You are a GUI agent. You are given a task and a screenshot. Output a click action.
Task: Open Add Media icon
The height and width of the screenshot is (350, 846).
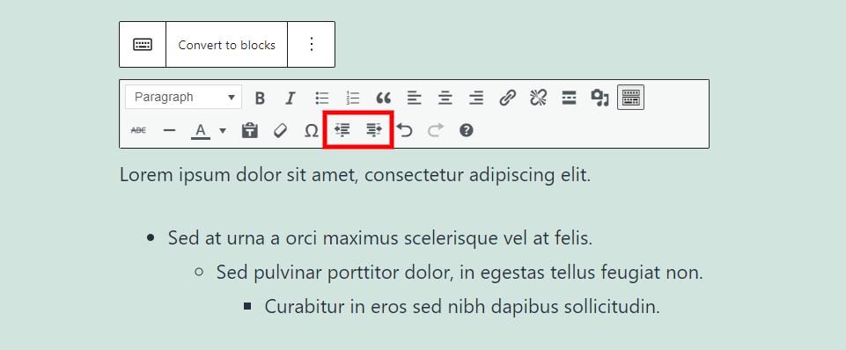(x=600, y=98)
